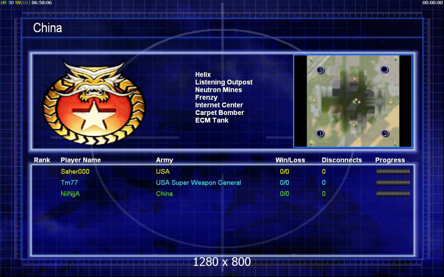Click the "China" screen title

48,28
